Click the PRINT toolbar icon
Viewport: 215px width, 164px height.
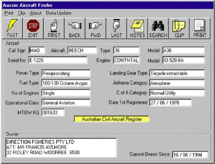pyautogui.click(x=200, y=29)
